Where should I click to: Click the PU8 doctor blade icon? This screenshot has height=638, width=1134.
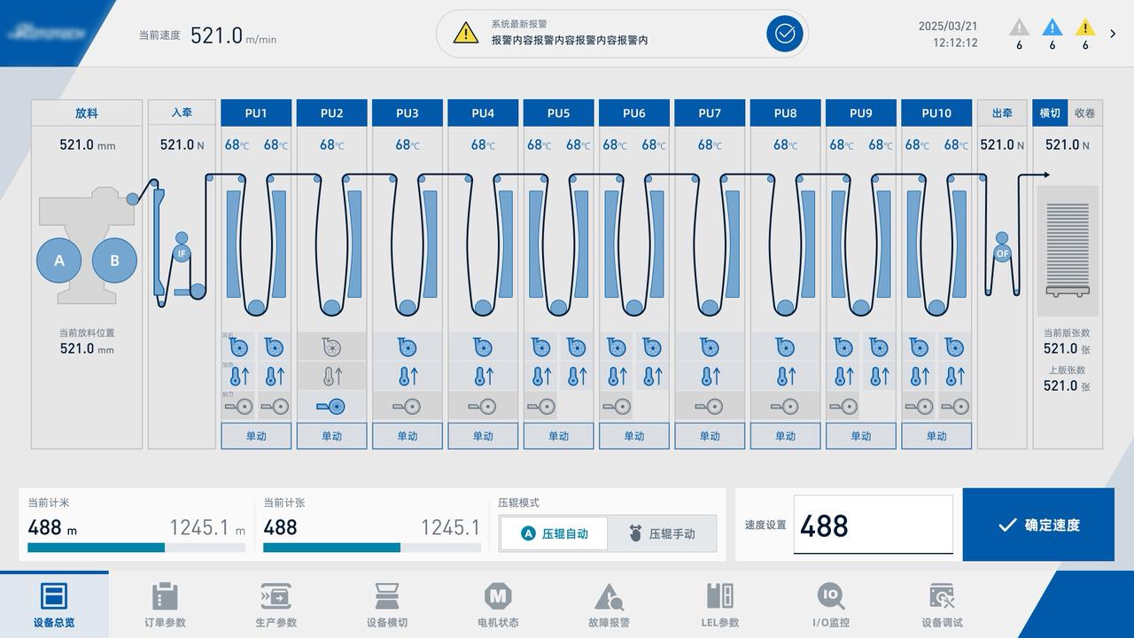(785, 407)
